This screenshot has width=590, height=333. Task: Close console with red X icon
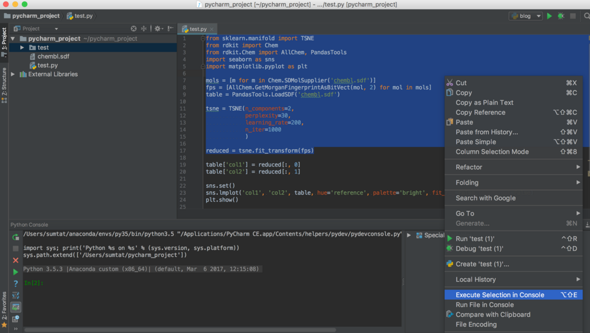(x=16, y=260)
